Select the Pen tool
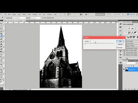Viewport: 138px width, 103px height. [1, 59]
